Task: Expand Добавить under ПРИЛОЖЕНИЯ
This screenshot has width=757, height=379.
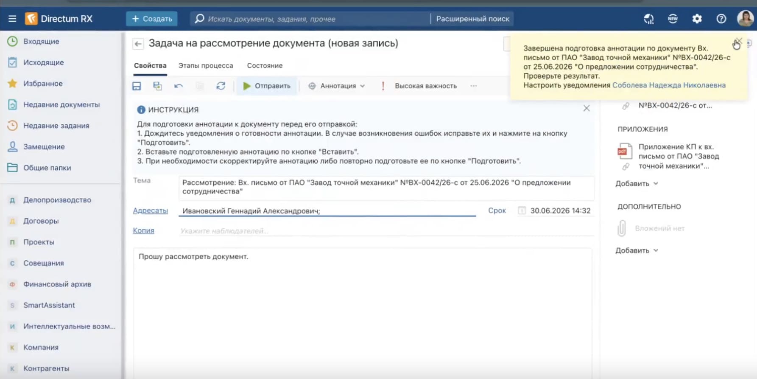Action: point(637,184)
